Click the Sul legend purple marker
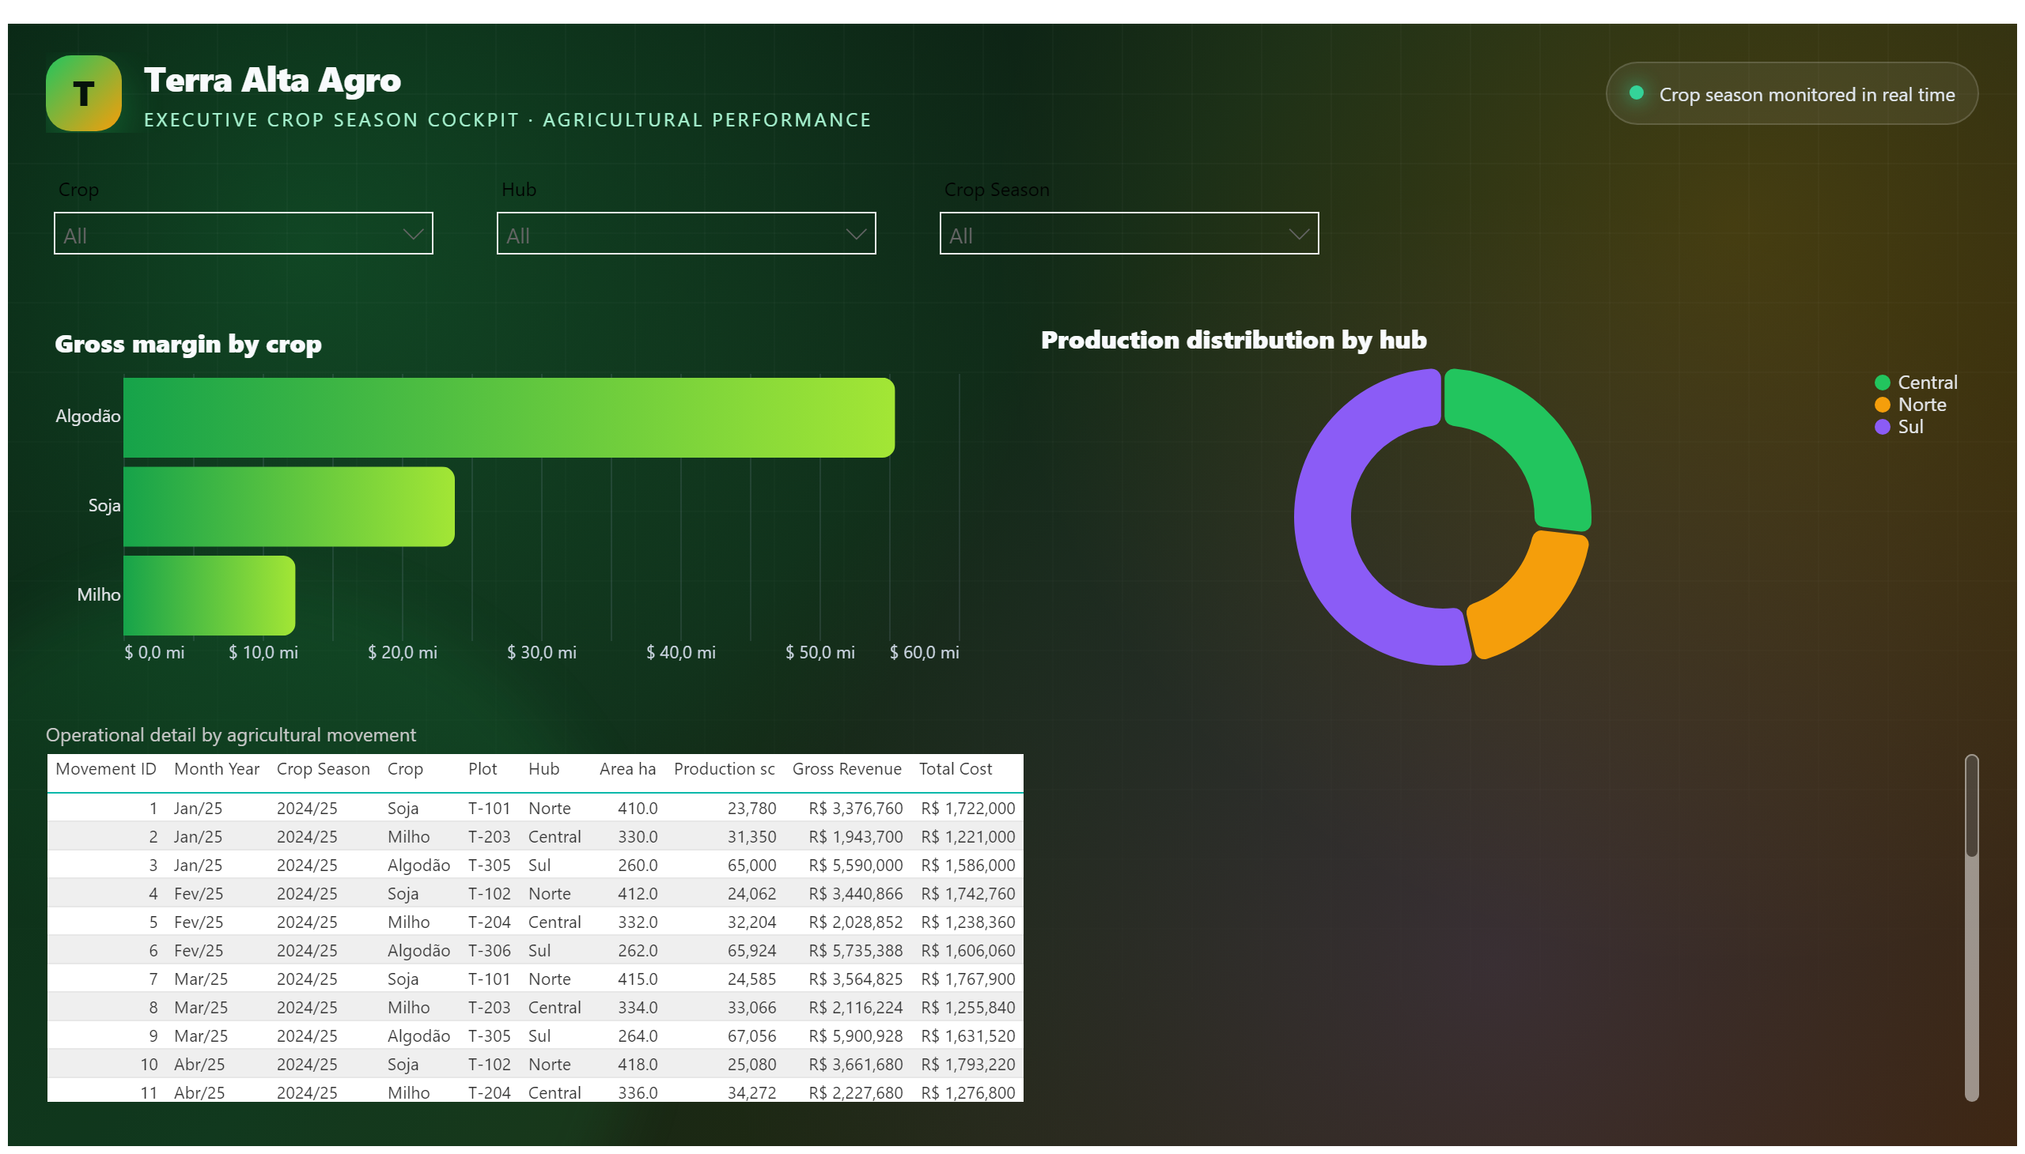Image resolution: width=2025 pixels, height=1154 pixels. pos(1882,427)
